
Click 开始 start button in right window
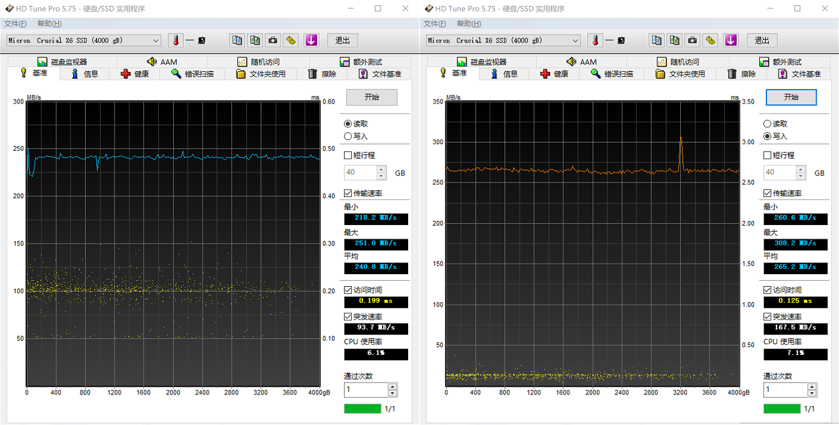click(791, 97)
